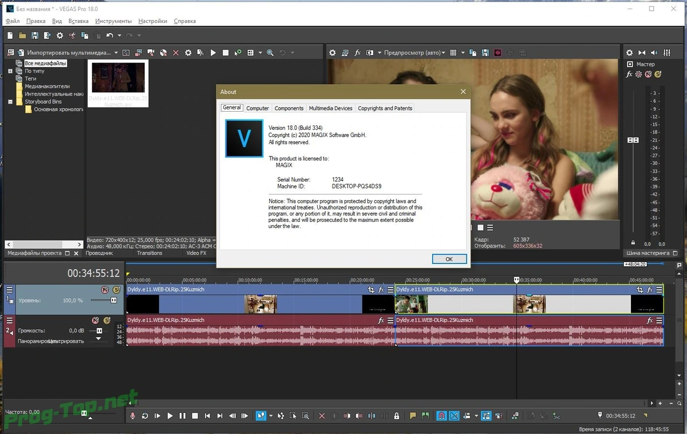The image size is (687, 434).
Task: Play the timeline from the transport bar
Action: (170, 416)
